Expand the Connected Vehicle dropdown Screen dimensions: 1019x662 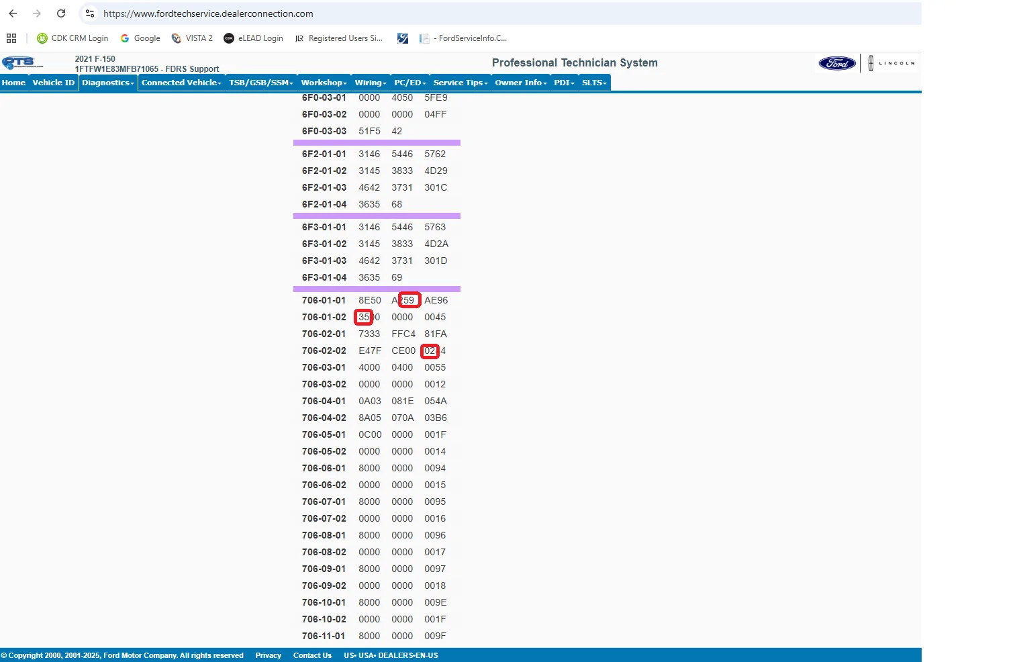coord(181,83)
